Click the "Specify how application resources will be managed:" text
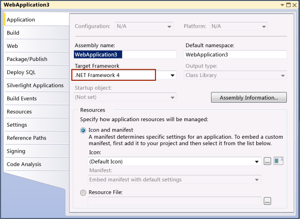300x219 pixels. click(144, 119)
